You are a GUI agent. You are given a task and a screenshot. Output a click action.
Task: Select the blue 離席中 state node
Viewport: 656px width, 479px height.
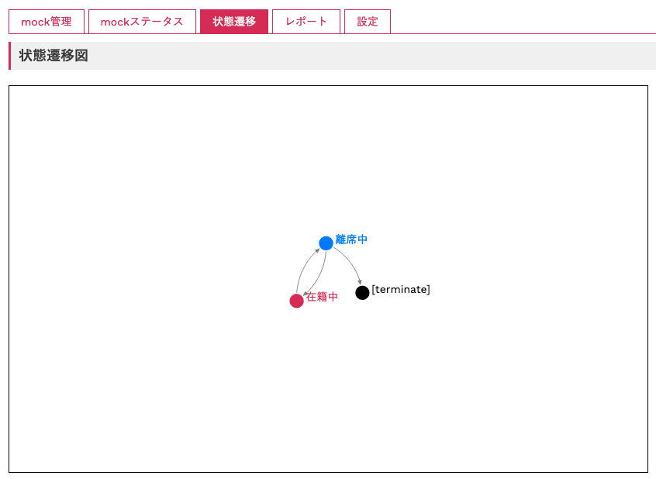326,243
